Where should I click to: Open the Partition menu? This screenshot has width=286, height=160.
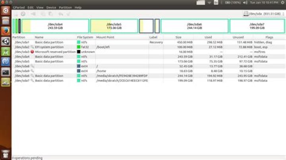(65, 8)
